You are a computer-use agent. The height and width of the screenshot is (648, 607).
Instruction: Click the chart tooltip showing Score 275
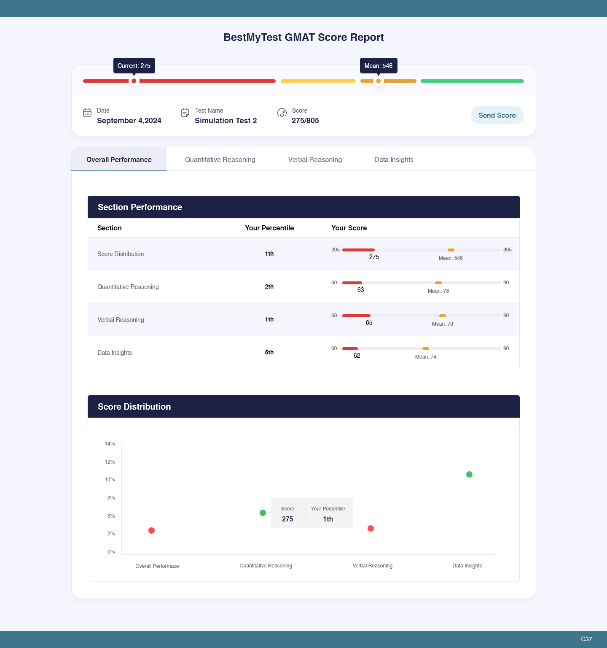312,513
